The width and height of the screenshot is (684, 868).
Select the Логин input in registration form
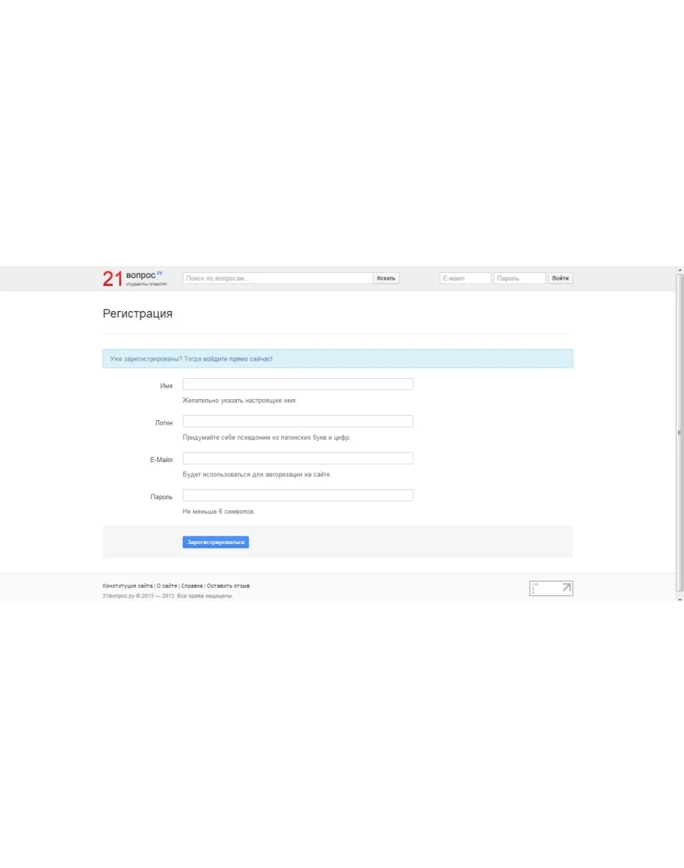298,422
